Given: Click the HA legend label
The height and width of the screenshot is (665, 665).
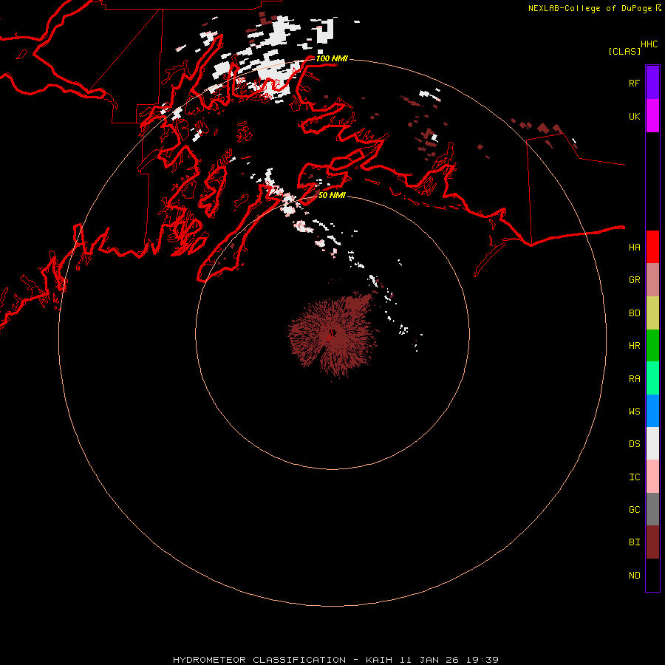Looking at the screenshot, I should [634, 247].
